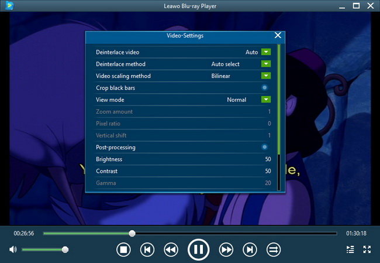Skip to the previous chapter
The height and width of the screenshot is (263, 380).
(x=147, y=250)
